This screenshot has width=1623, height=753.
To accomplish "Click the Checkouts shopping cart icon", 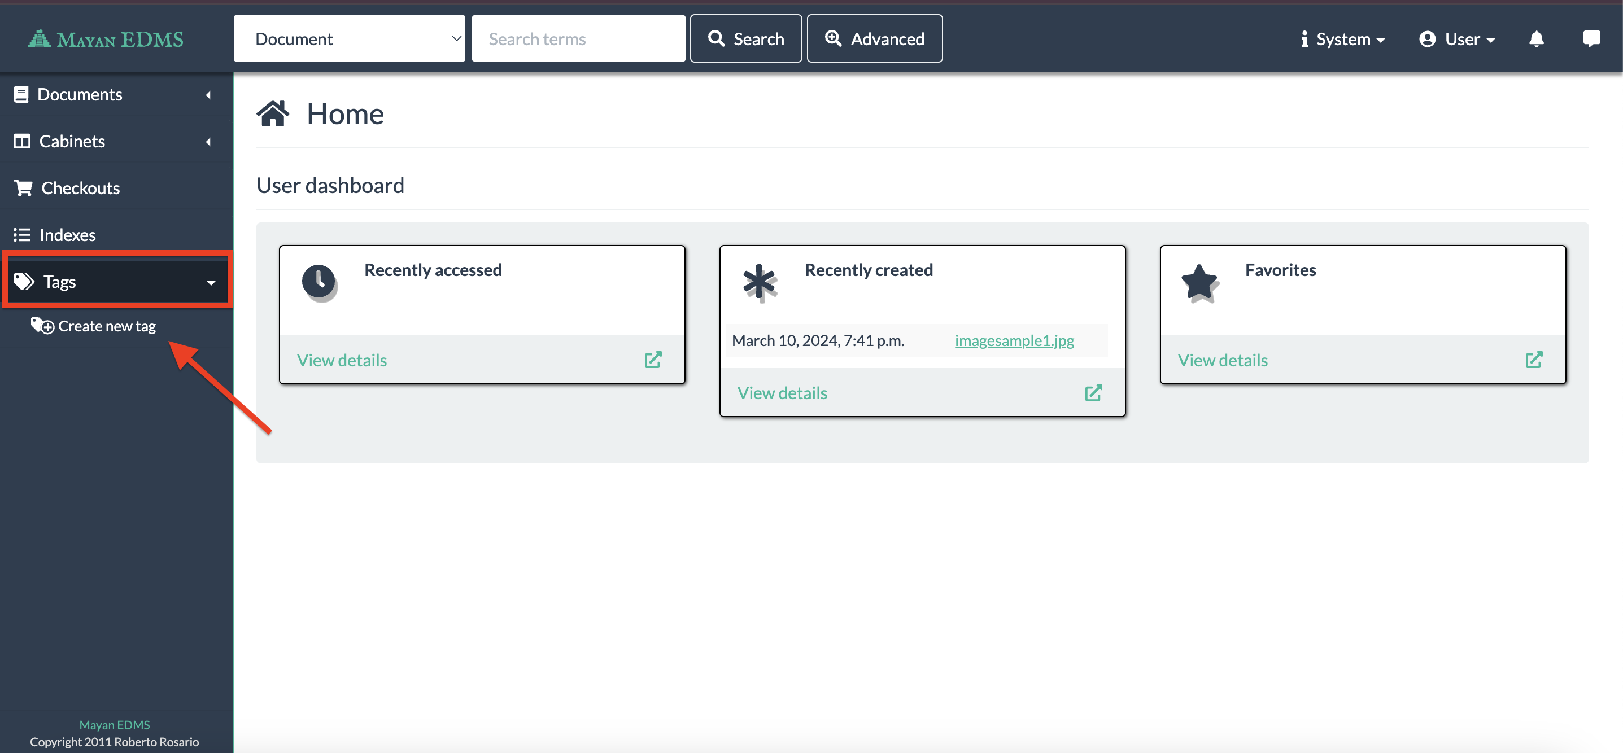I will coord(23,187).
